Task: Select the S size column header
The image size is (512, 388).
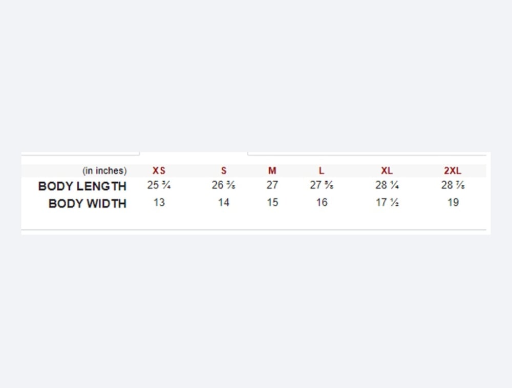Action: (x=224, y=171)
